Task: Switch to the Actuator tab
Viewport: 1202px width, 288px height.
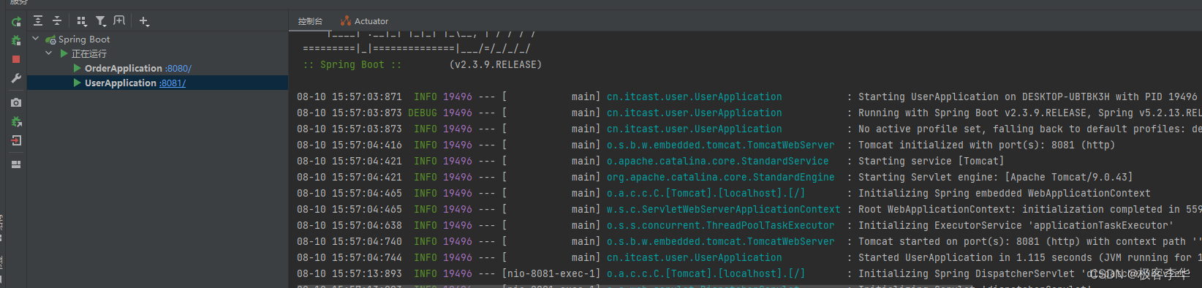Action: pyautogui.click(x=364, y=21)
